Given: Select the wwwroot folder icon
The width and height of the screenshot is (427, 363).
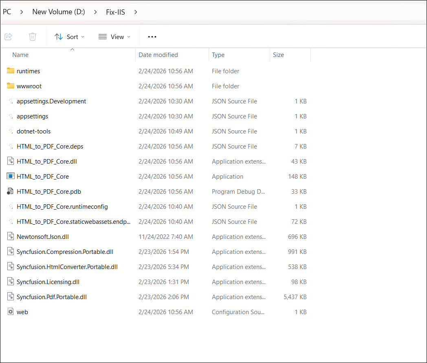Looking at the screenshot, I should tap(10, 85).
